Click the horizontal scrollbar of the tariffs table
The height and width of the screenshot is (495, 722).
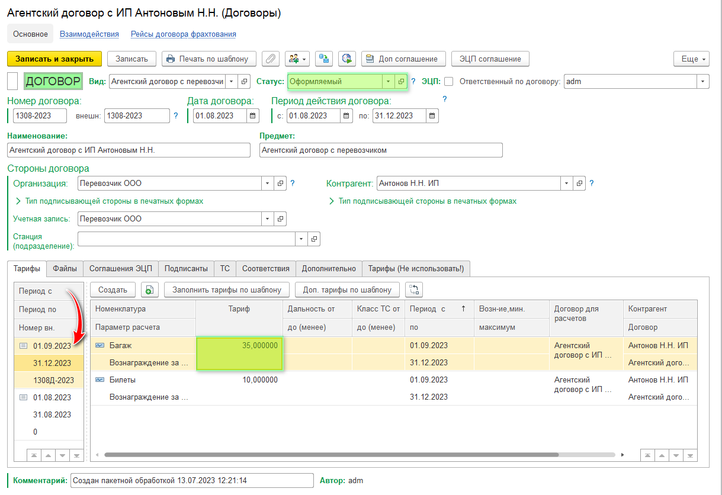click(x=332, y=455)
